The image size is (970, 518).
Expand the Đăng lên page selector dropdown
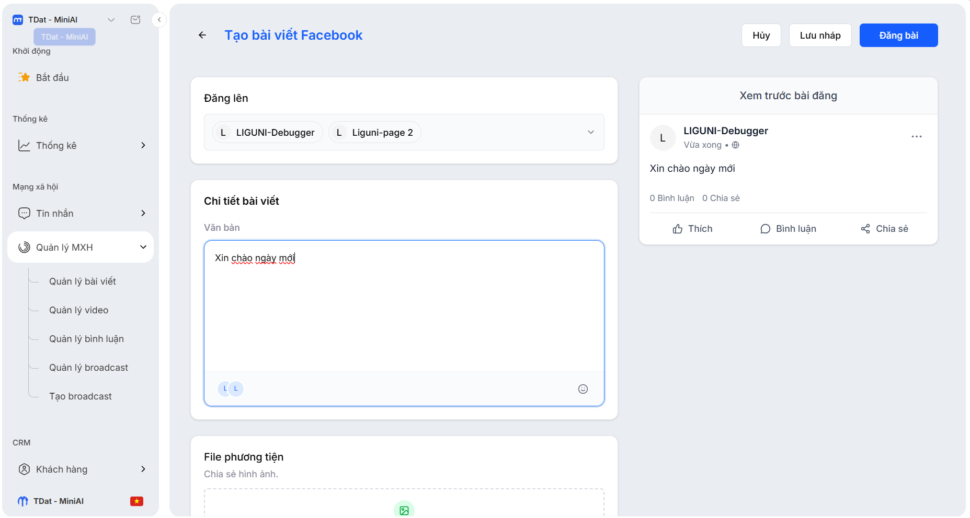pyautogui.click(x=591, y=132)
